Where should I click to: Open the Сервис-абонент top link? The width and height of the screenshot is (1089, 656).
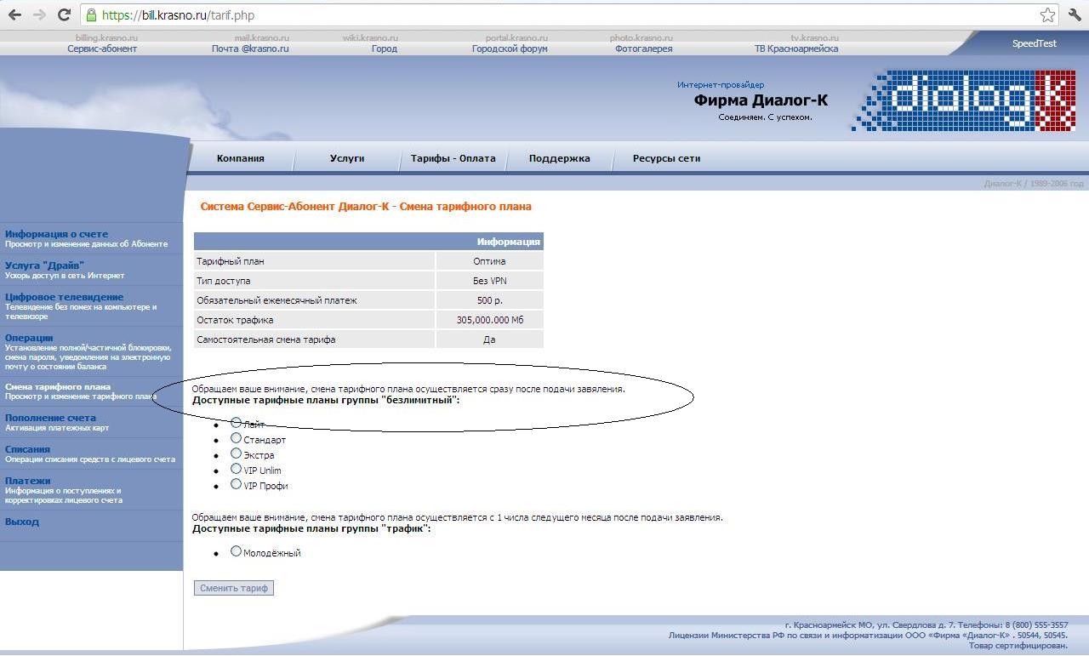pyautogui.click(x=102, y=48)
